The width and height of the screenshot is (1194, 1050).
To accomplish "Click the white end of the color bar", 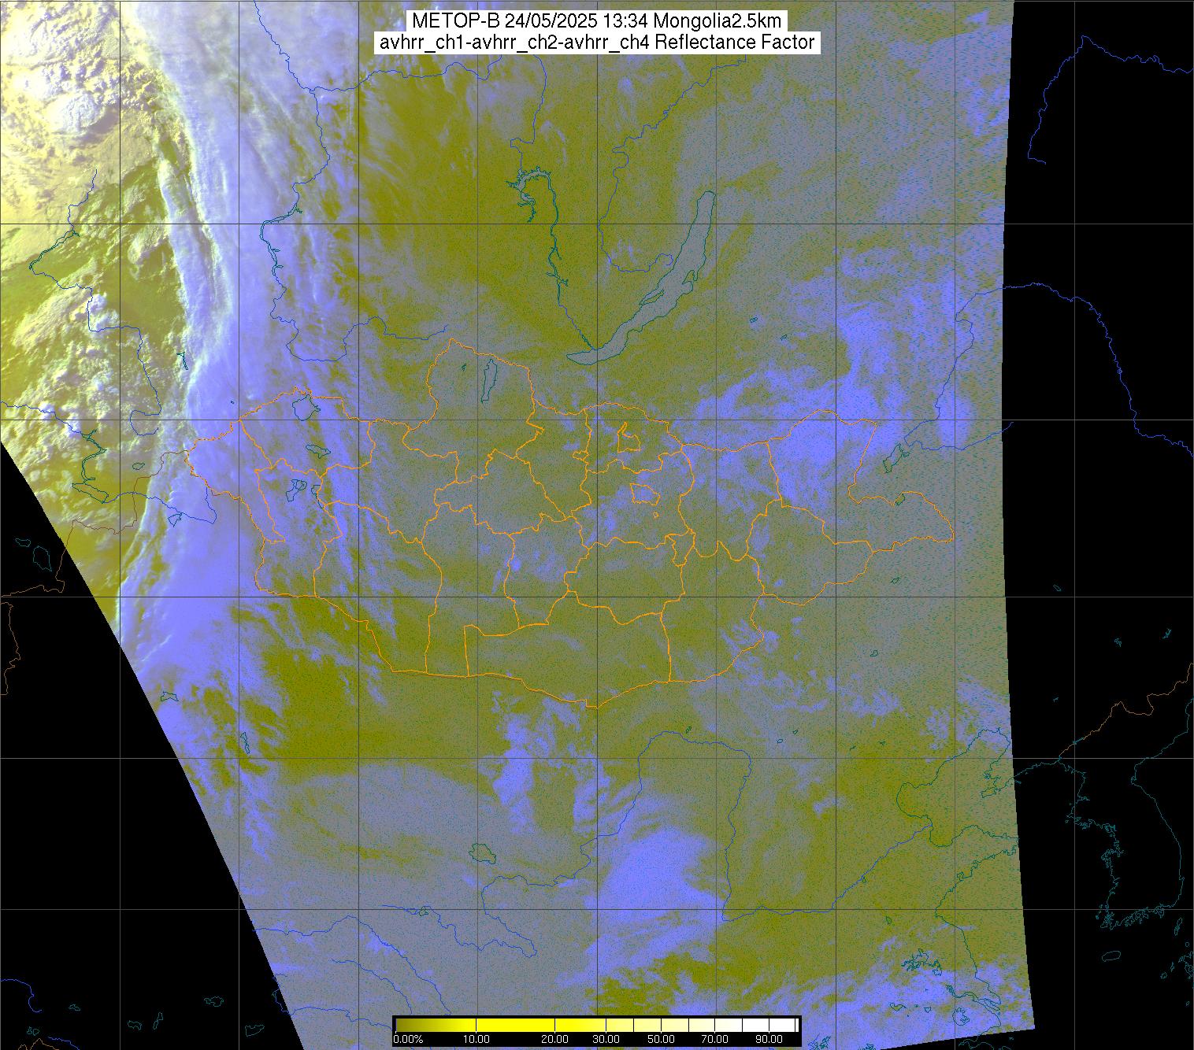I will (790, 1025).
